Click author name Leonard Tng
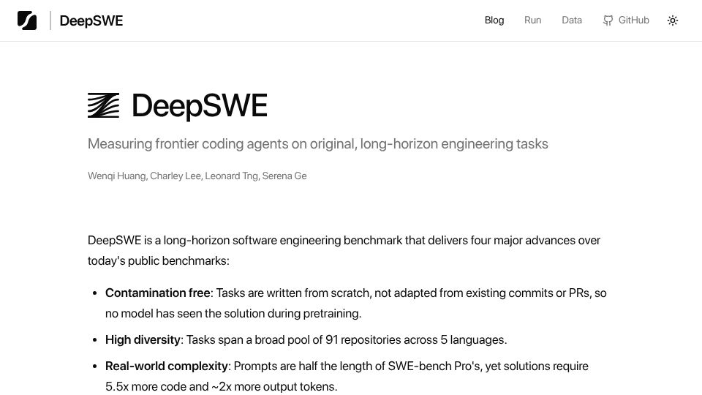 pos(231,176)
